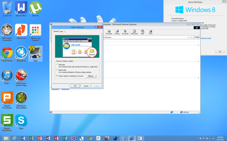
Task: Open the Google Chrome desktop shortcut
Action: 7,54
